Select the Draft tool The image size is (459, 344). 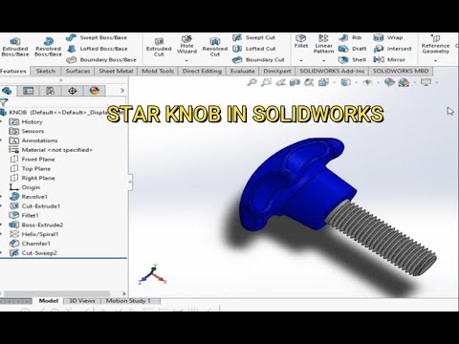coord(352,49)
